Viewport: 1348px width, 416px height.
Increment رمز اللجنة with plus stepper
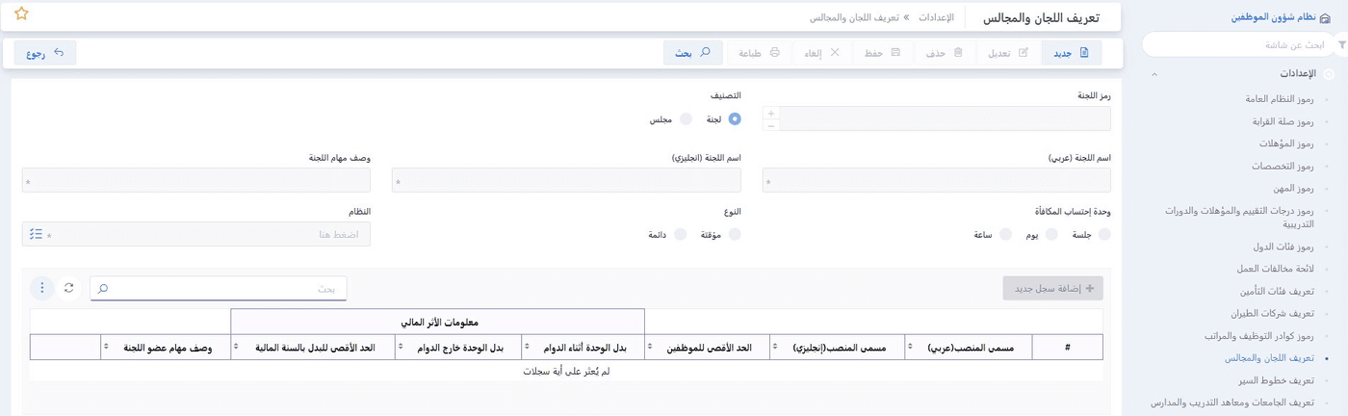pos(770,113)
